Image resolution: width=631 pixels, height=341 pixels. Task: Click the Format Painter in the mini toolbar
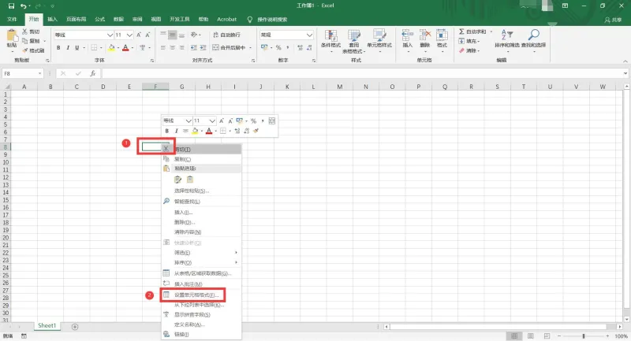click(x=256, y=131)
